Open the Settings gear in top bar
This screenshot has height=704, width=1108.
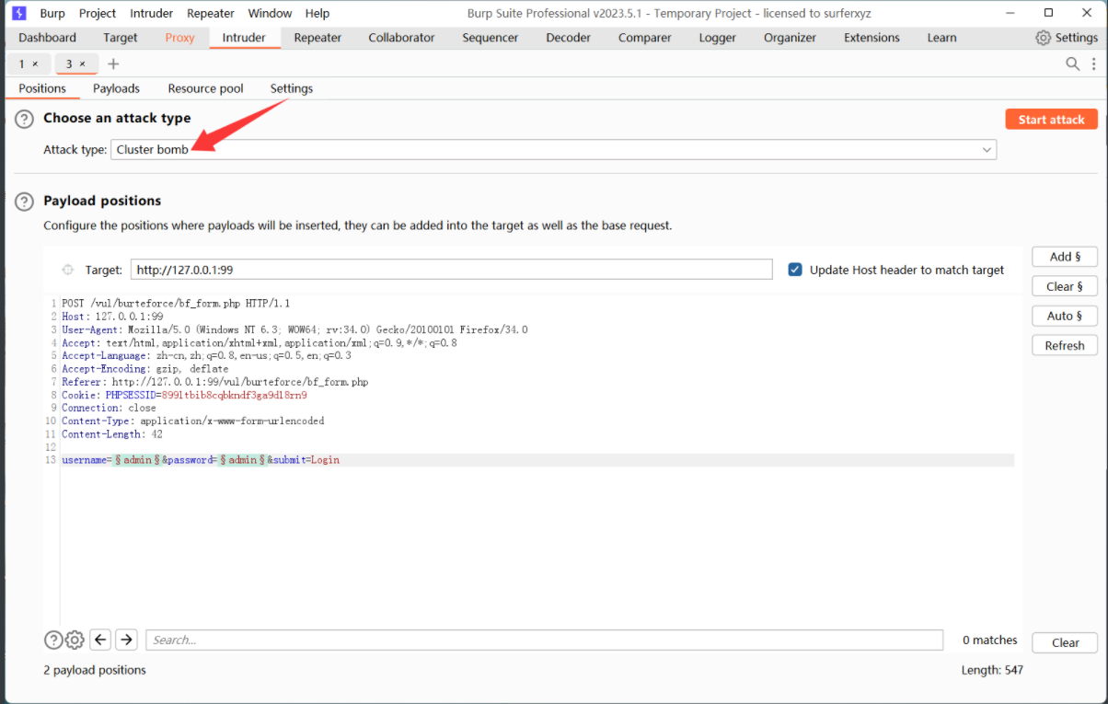(x=1067, y=38)
